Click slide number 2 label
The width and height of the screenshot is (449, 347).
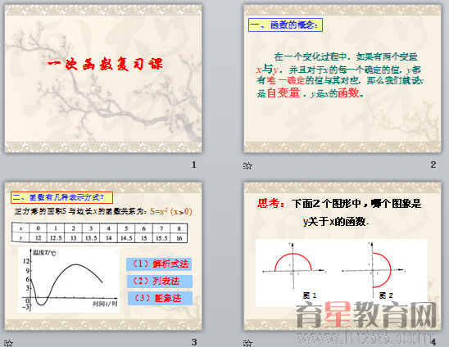pos(433,164)
